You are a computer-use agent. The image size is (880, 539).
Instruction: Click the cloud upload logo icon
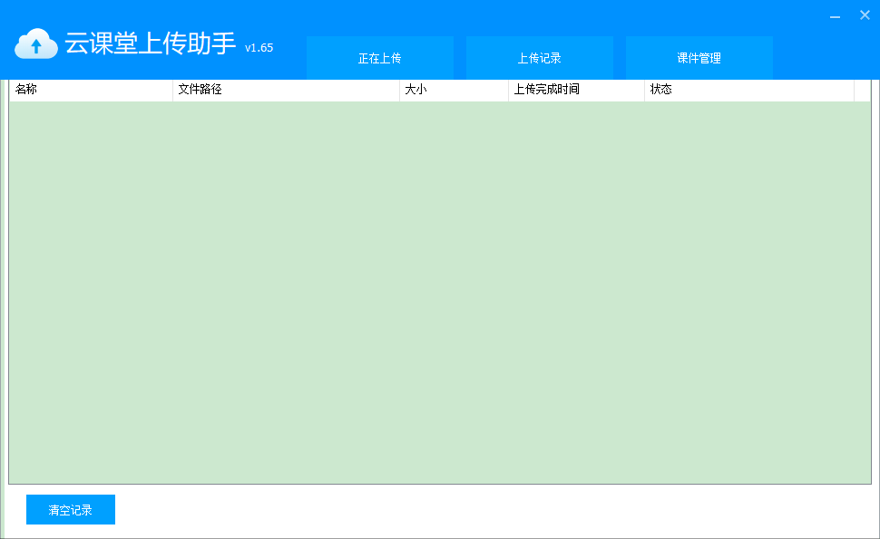click(x=36, y=43)
